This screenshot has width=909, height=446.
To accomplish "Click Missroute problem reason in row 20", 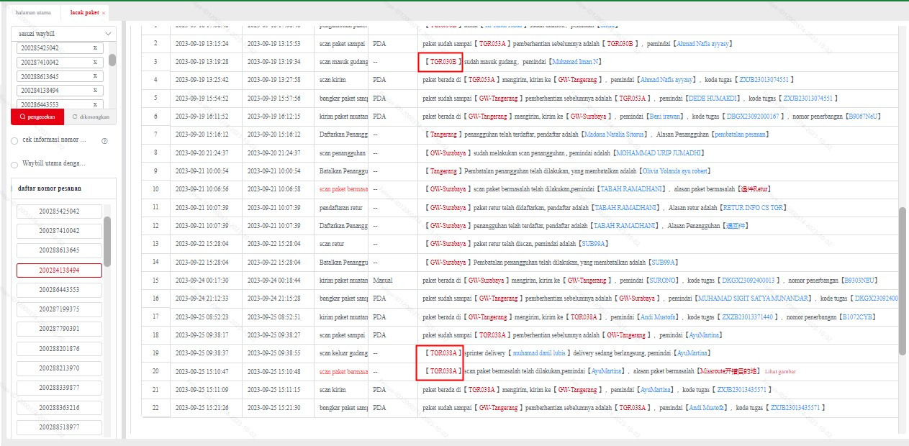I will 729,372.
